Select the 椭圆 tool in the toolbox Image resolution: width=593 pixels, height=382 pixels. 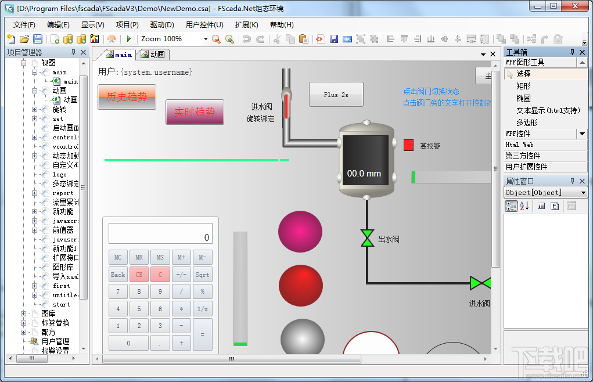(x=523, y=98)
